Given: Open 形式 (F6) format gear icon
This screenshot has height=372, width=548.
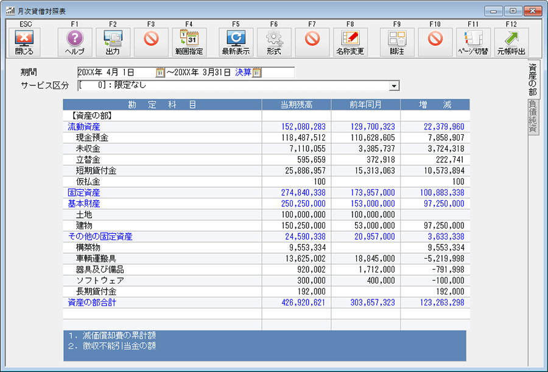Looking at the screenshot, I should [x=274, y=42].
